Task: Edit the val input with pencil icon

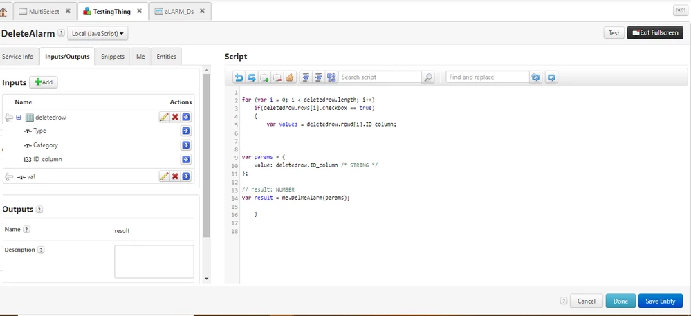Action: (x=165, y=176)
